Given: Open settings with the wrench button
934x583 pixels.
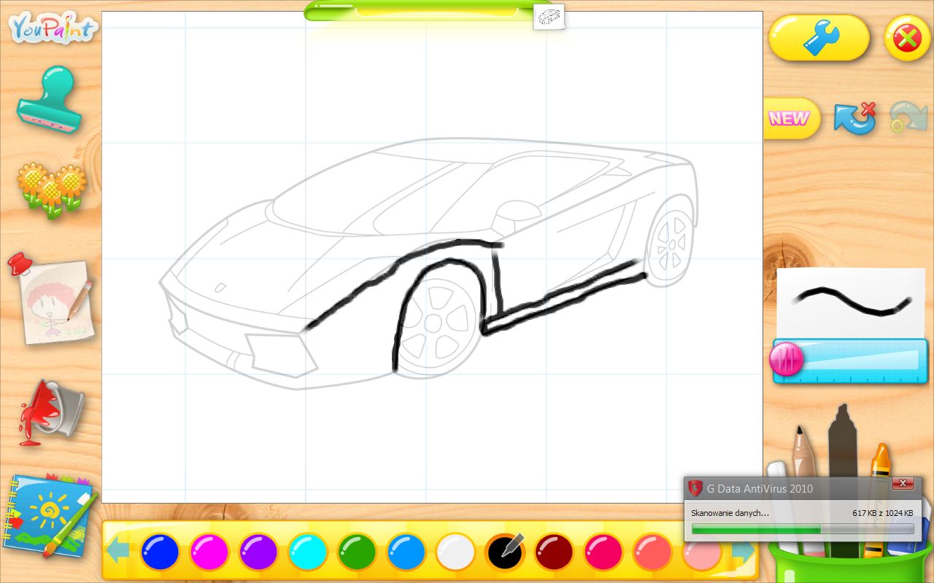Looking at the screenshot, I should pyautogui.click(x=819, y=38).
